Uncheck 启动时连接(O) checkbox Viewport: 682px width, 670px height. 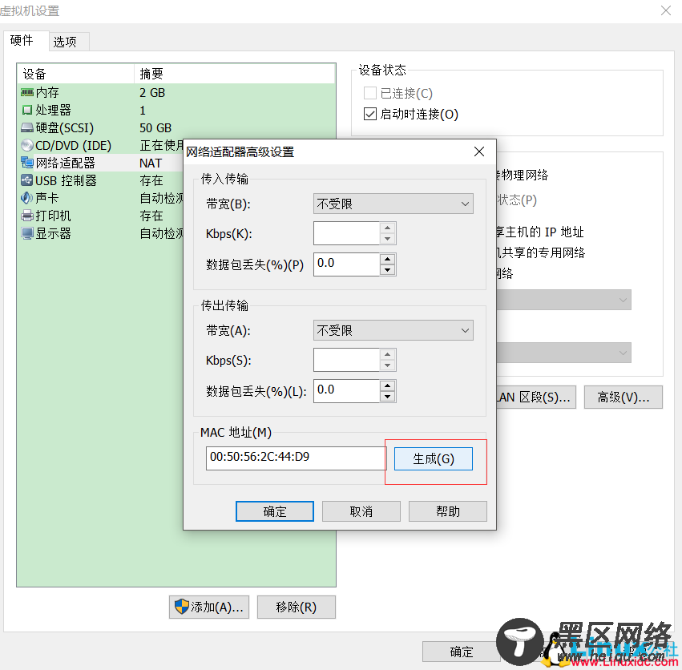pyautogui.click(x=369, y=114)
